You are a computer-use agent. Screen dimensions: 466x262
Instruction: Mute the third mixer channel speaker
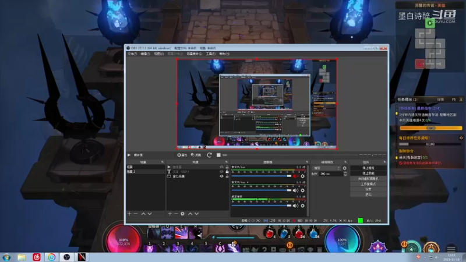[x=295, y=206]
